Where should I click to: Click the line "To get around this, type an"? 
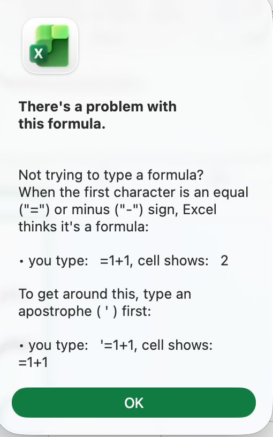point(105,295)
